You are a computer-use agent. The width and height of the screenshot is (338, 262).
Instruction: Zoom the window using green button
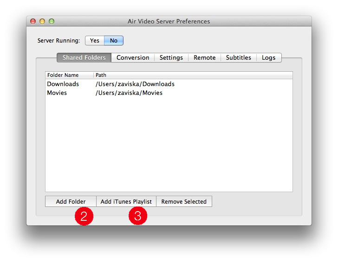point(52,21)
